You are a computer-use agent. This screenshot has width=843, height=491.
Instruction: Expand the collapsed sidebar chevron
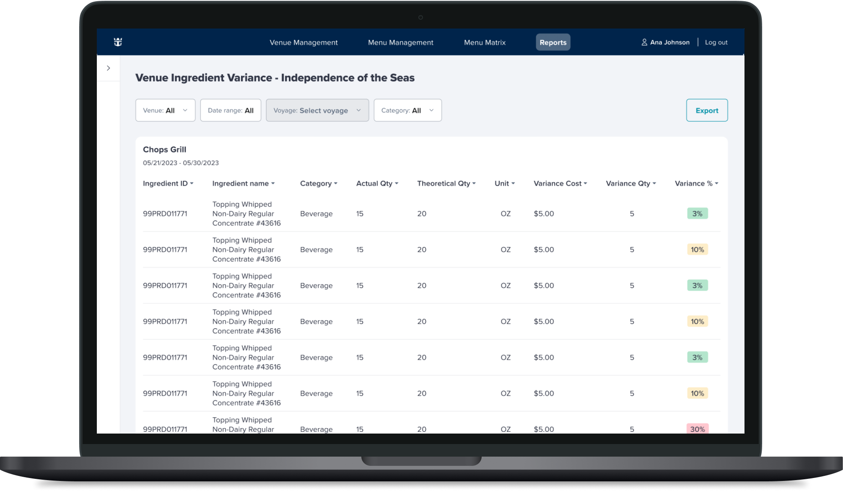(109, 68)
